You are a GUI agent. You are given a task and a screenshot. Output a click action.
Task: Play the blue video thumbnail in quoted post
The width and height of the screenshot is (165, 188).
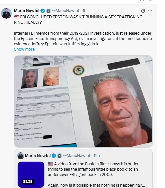[31, 175]
